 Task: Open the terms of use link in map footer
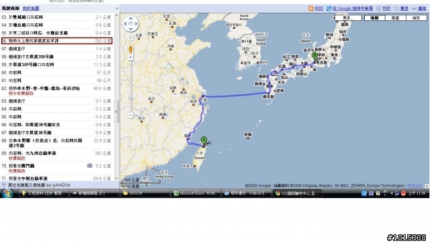click(x=415, y=185)
